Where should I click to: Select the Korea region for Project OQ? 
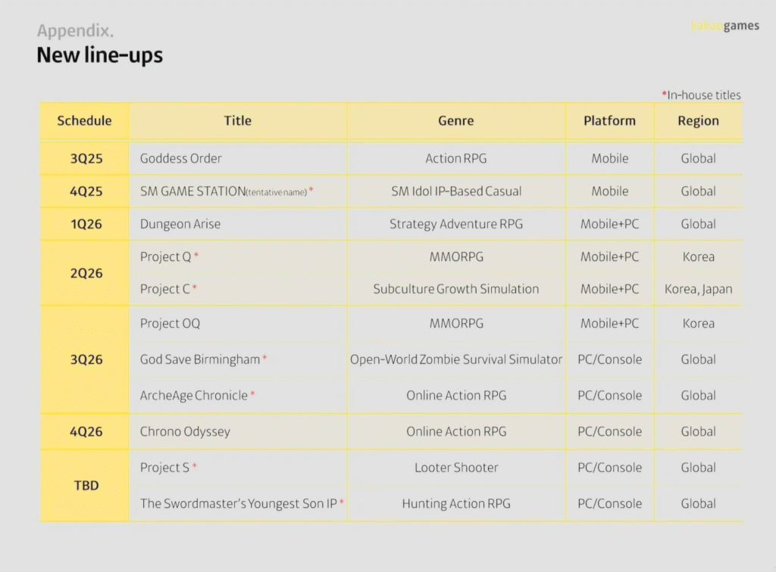tap(698, 324)
